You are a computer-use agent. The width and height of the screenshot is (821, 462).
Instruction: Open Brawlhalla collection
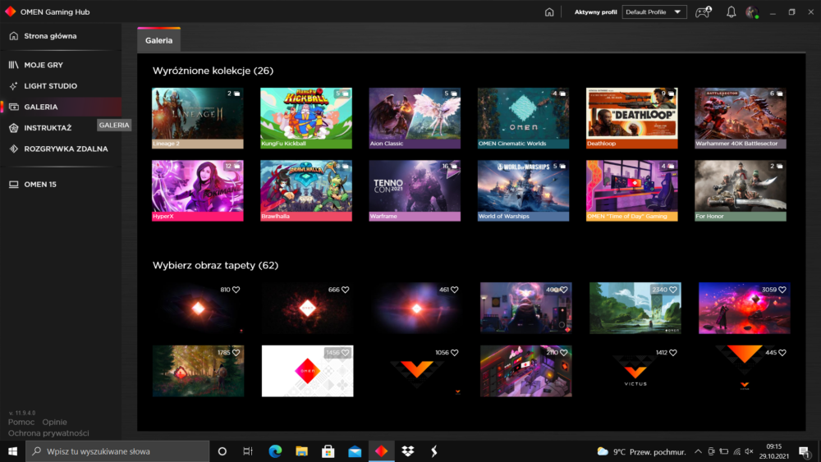click(306, 191)
